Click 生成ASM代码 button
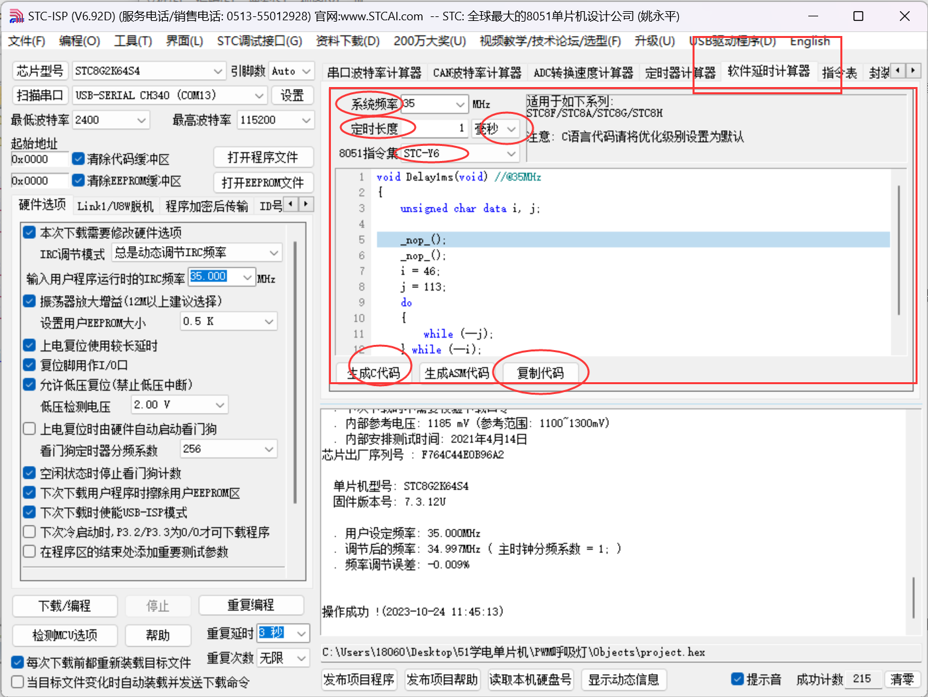Screen dimensions: 928x697 [456, 373]
